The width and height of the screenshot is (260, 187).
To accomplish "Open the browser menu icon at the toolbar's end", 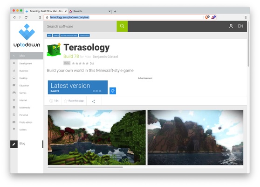I will [x=246, y=17].
